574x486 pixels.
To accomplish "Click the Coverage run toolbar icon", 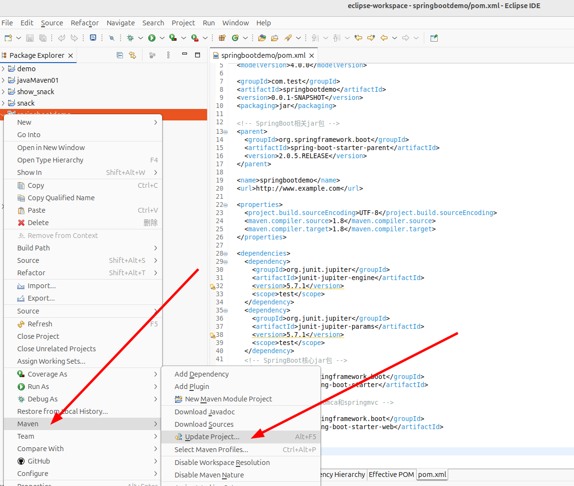I will pos(173,38).
